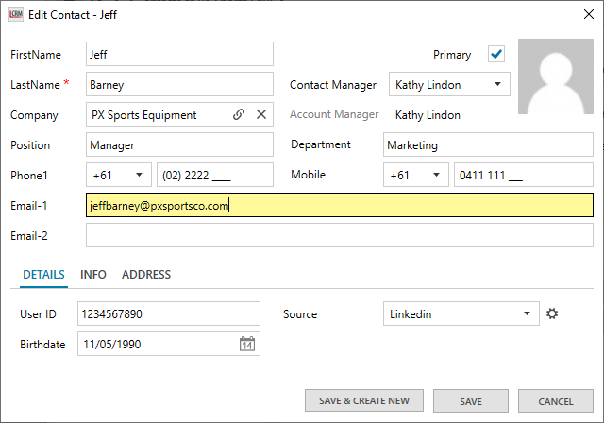604x423 pixels.
Task: Expand the Contact Manager dropdown
Action: click(x=497, y=85)
